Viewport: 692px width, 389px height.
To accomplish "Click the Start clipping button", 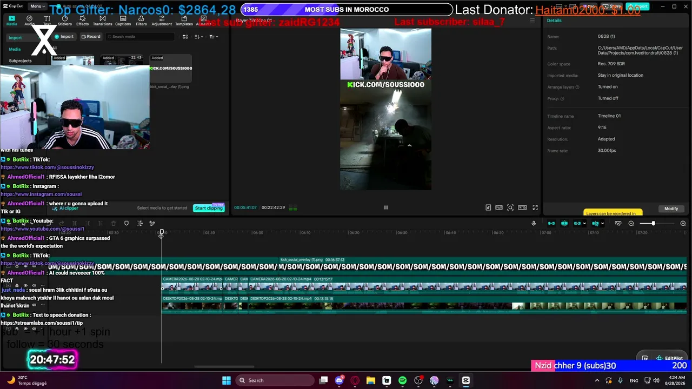I will pyautogui.click(x=209, y=208).
